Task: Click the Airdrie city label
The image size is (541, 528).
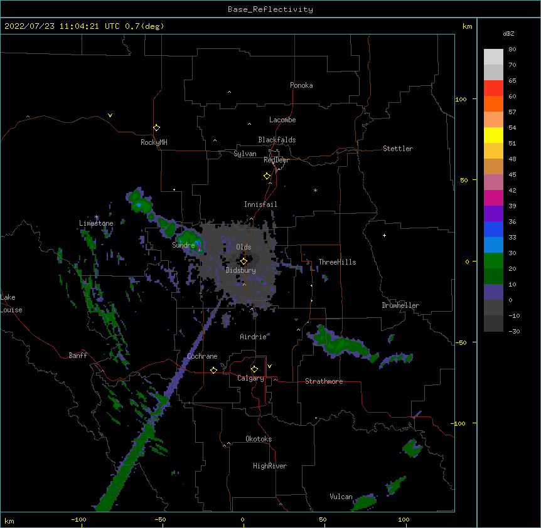Action: click(254, 337)
